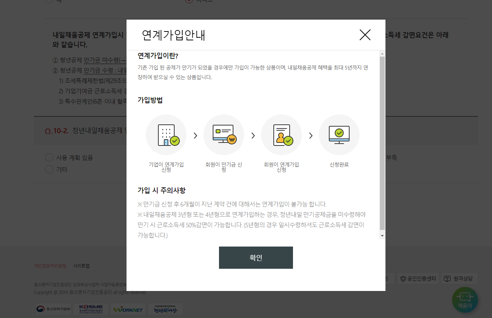Click the 중소벤처기업부 logo
492x318 pixels.
[53, 309]
